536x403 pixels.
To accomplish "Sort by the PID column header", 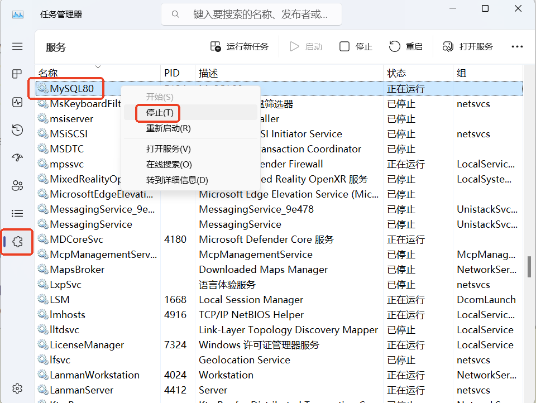I will pos(178,73).
